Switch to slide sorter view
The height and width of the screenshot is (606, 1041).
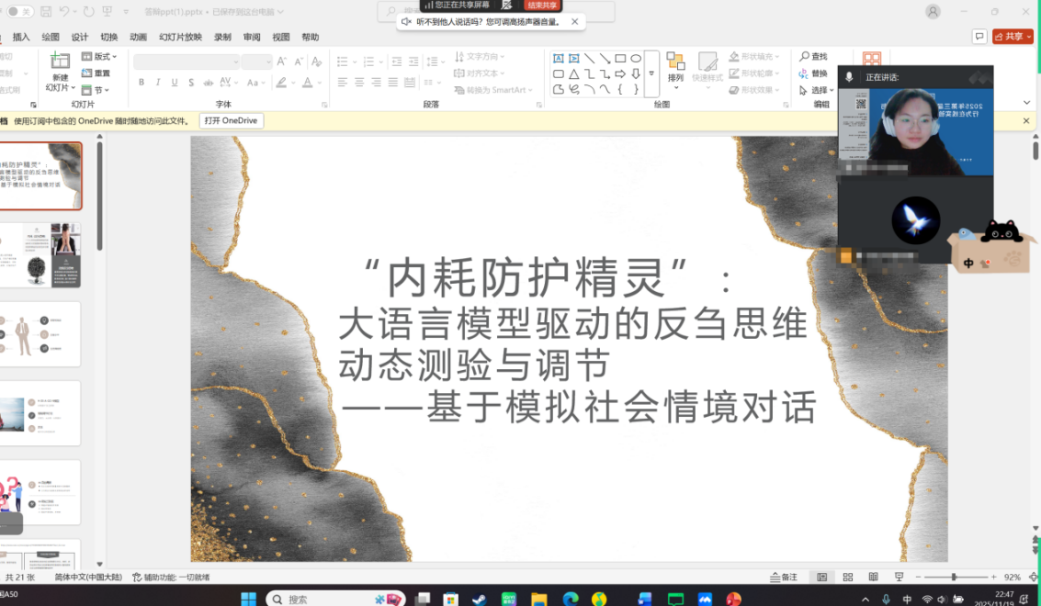tap(848, 578)
